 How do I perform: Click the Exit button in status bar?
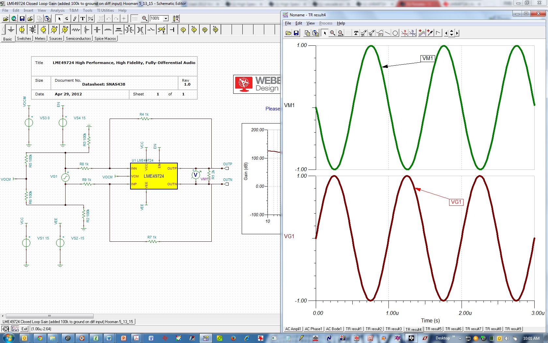tap(24, 329)
